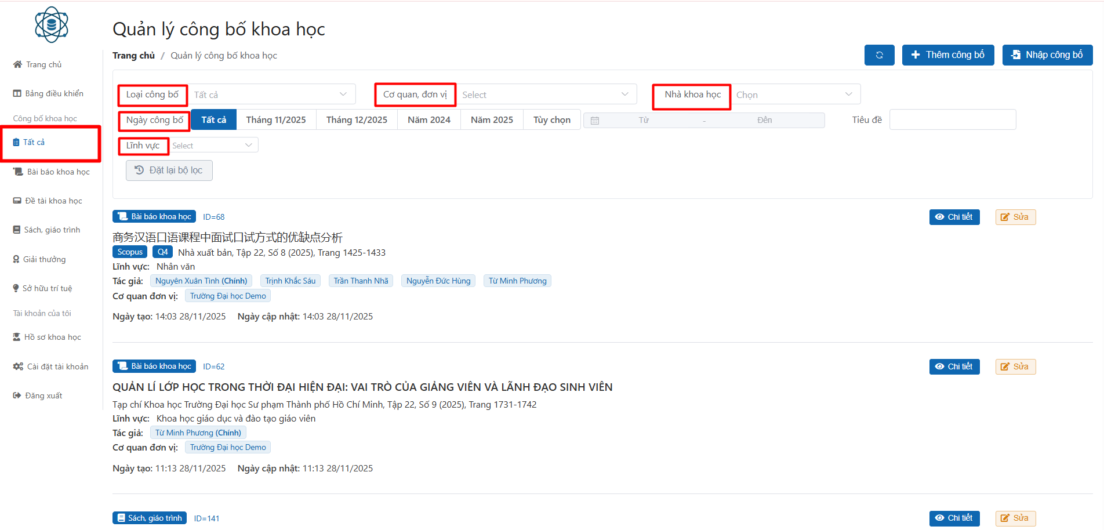Screen dimensions: 1104x530
Task: Click the calendar icon in the date range
Action: [595, 121]
